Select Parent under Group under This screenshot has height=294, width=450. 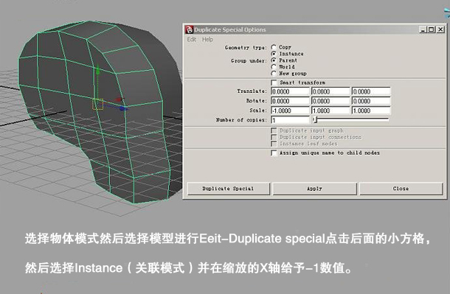tap(274, 60)
